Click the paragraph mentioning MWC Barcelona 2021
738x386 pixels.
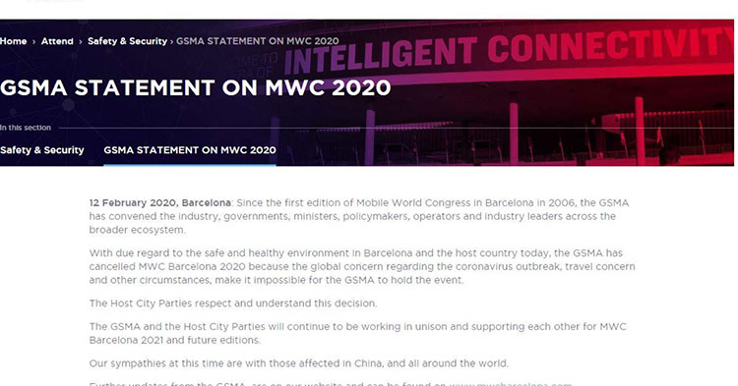pos(358,333)
